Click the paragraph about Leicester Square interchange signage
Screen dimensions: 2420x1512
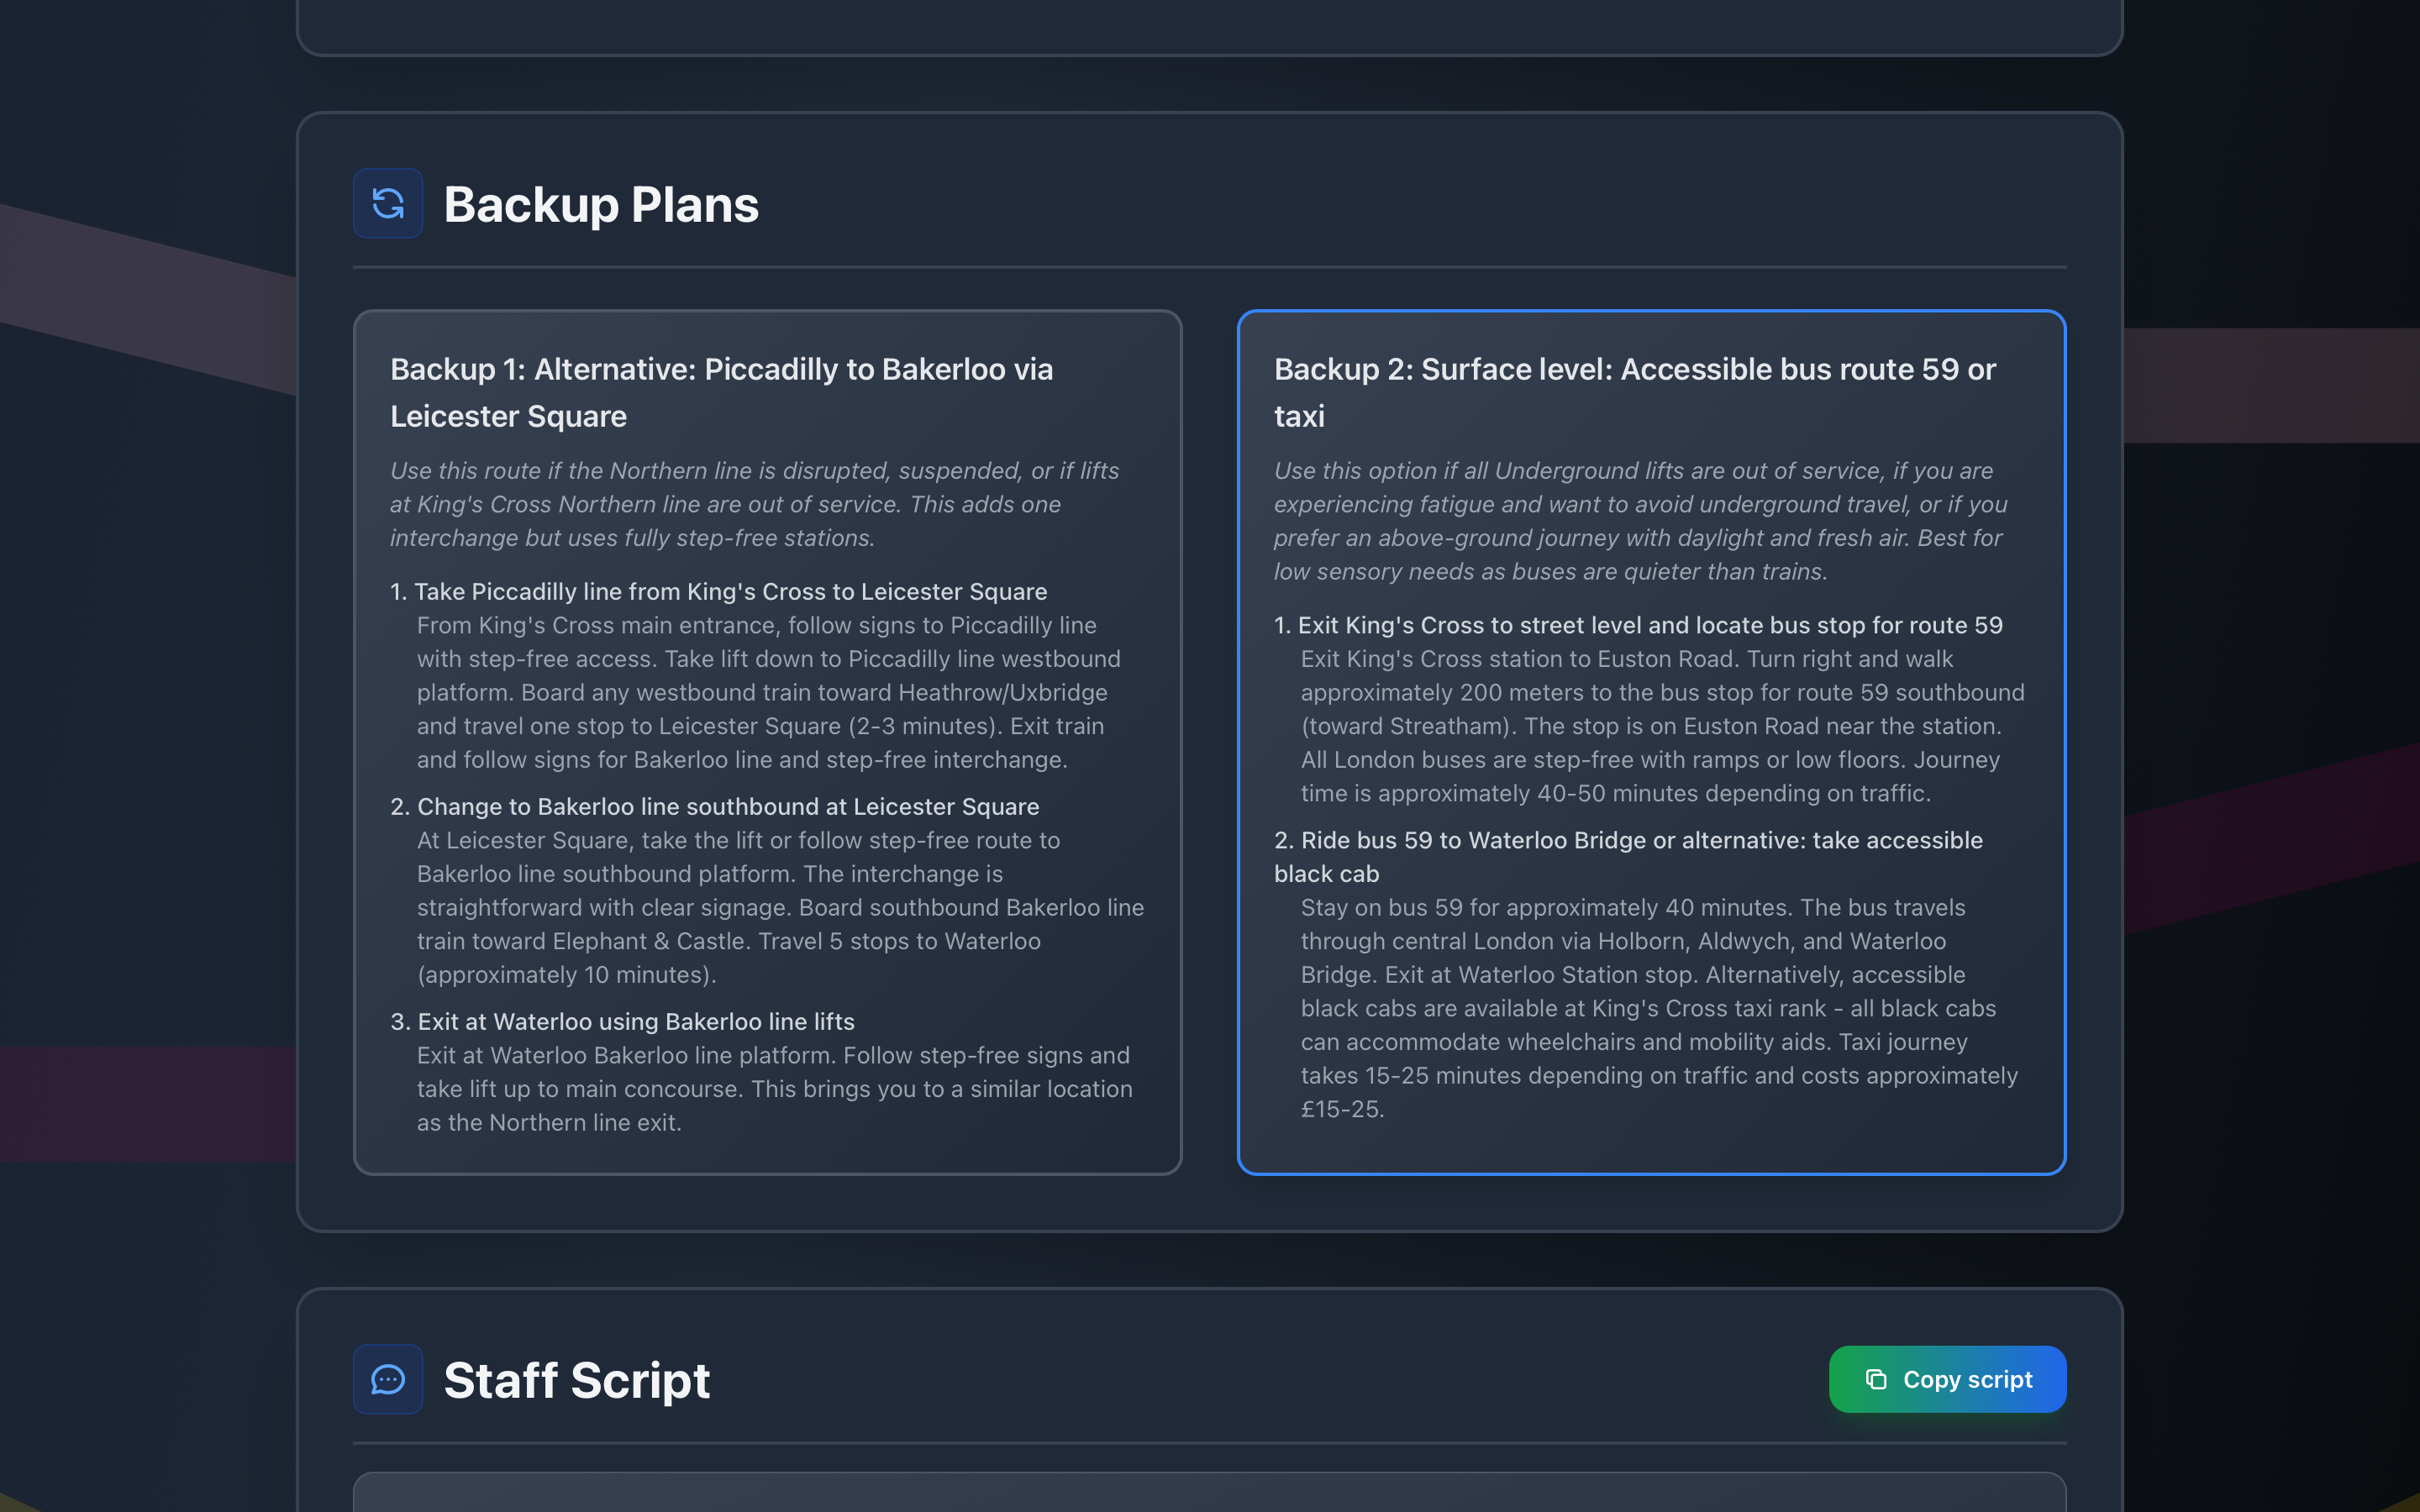(780, 907)
